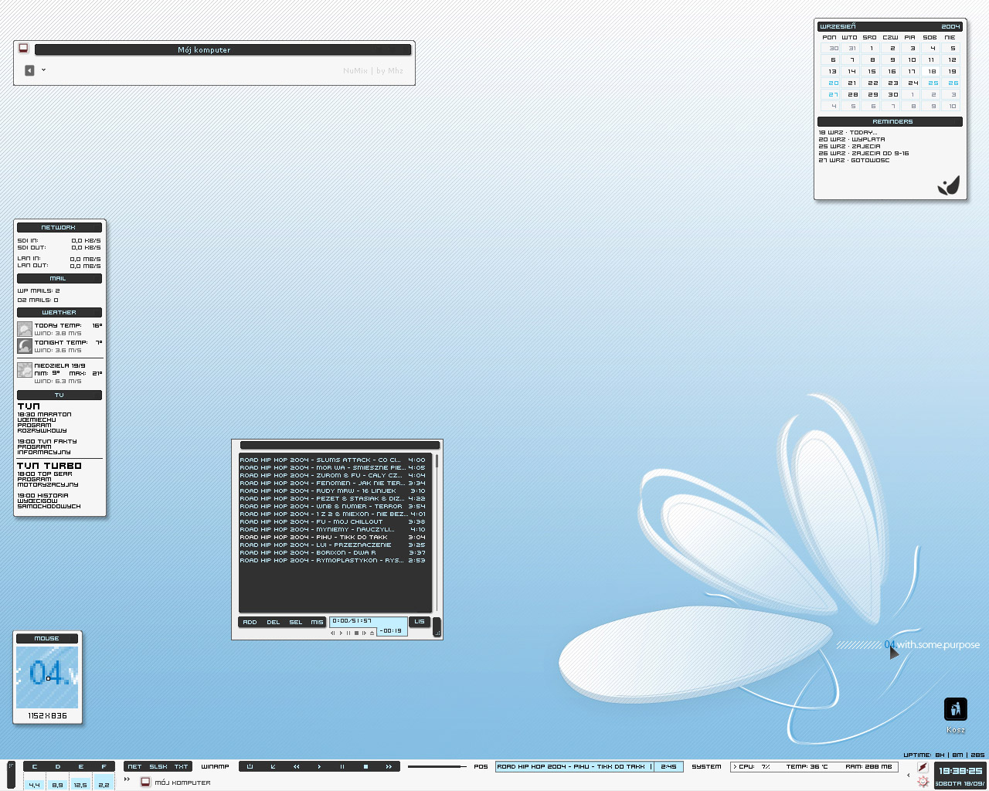Select playlist track MOR WA - SMIESZNE PIE...
Image resolution: width=989 pixels, height=791 pixels.
pyautogui.click(x=333, y=467)
